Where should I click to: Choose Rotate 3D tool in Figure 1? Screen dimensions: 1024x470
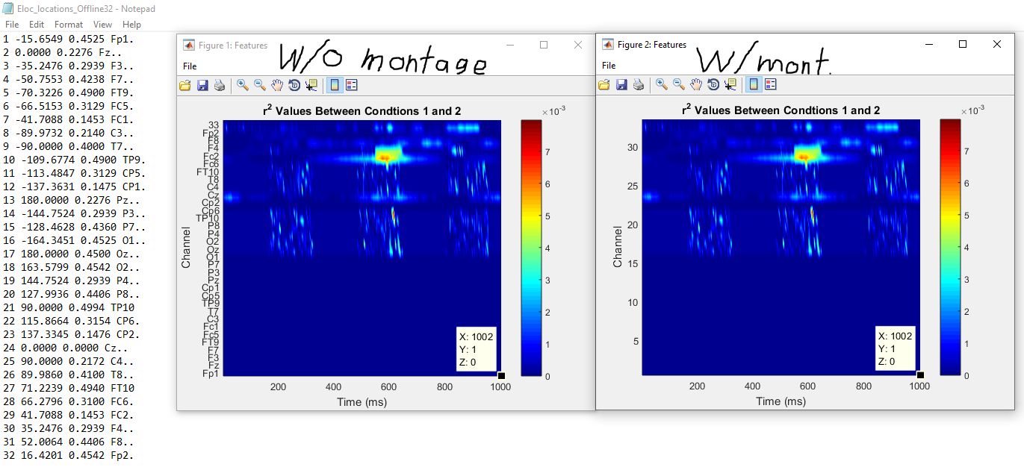tap(294, 86)
